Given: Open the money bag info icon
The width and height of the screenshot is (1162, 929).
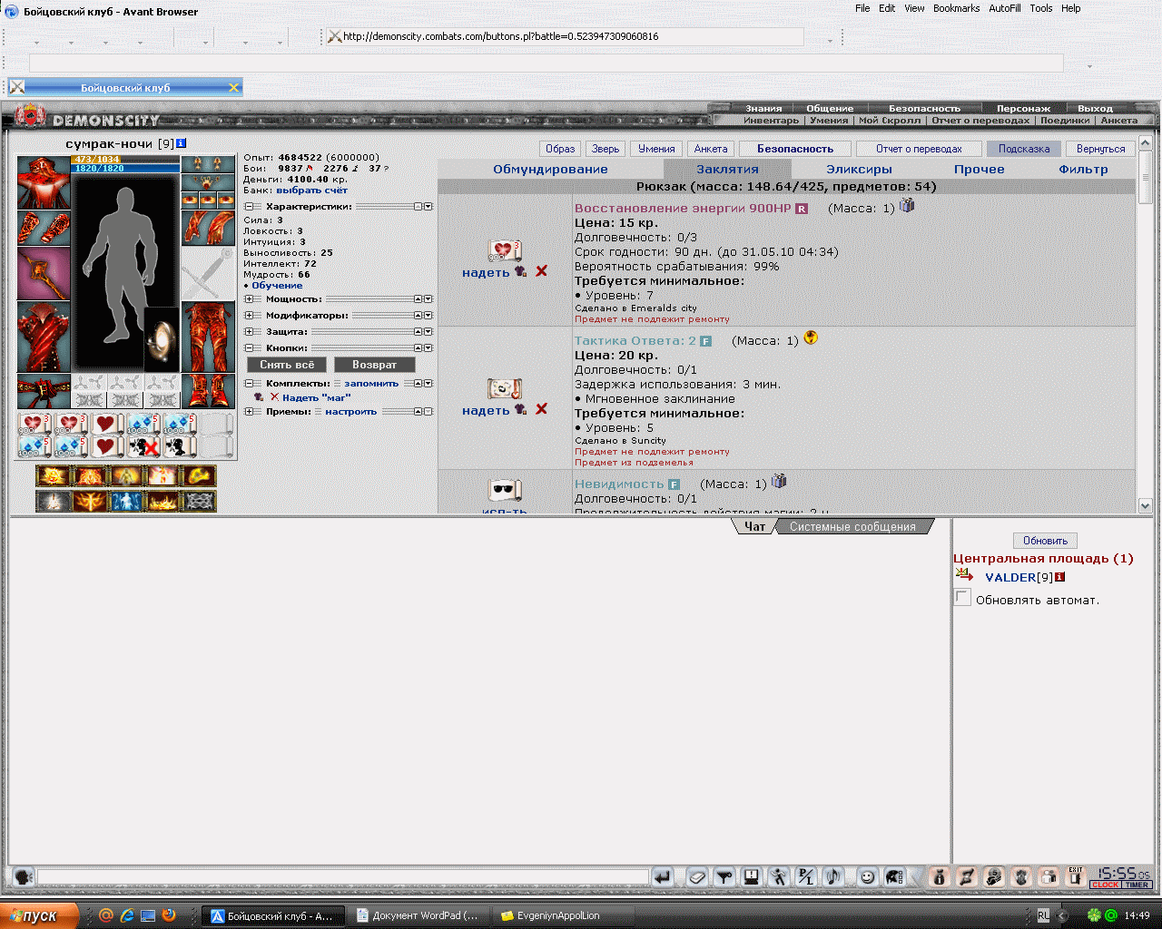Looking at the screenshot, I should pos(940,877).
